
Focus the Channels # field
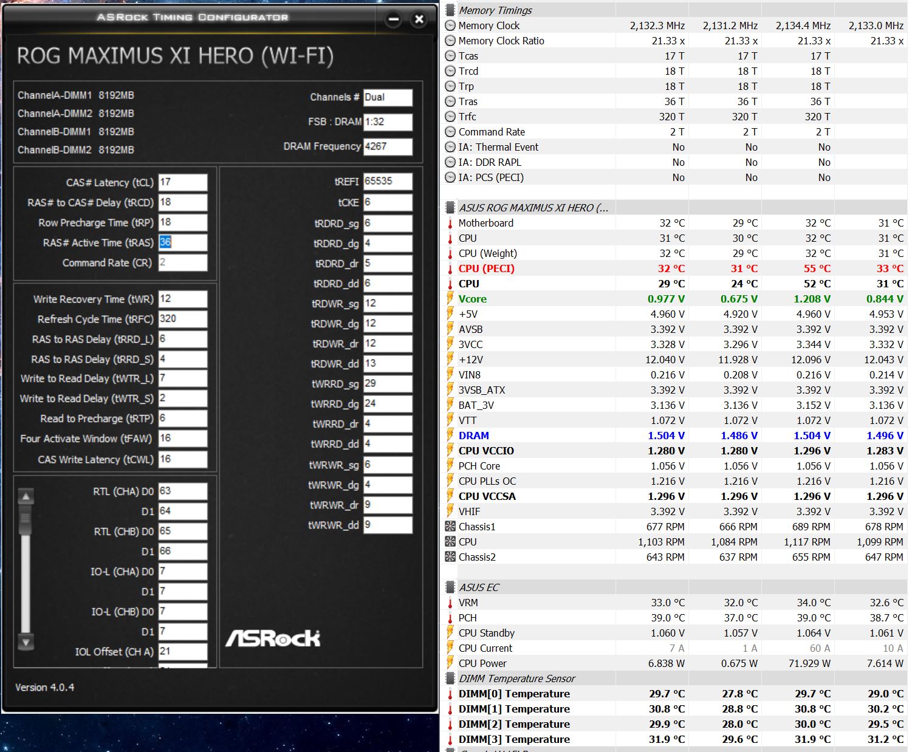click(388, 97)
